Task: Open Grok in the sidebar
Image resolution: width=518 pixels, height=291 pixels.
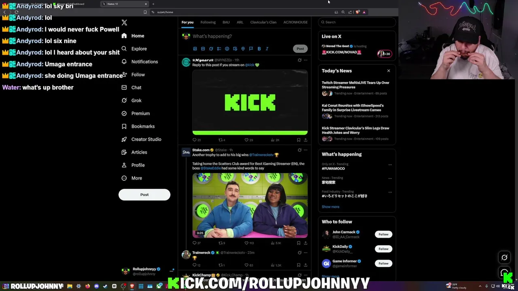Action: pos(132,101)
